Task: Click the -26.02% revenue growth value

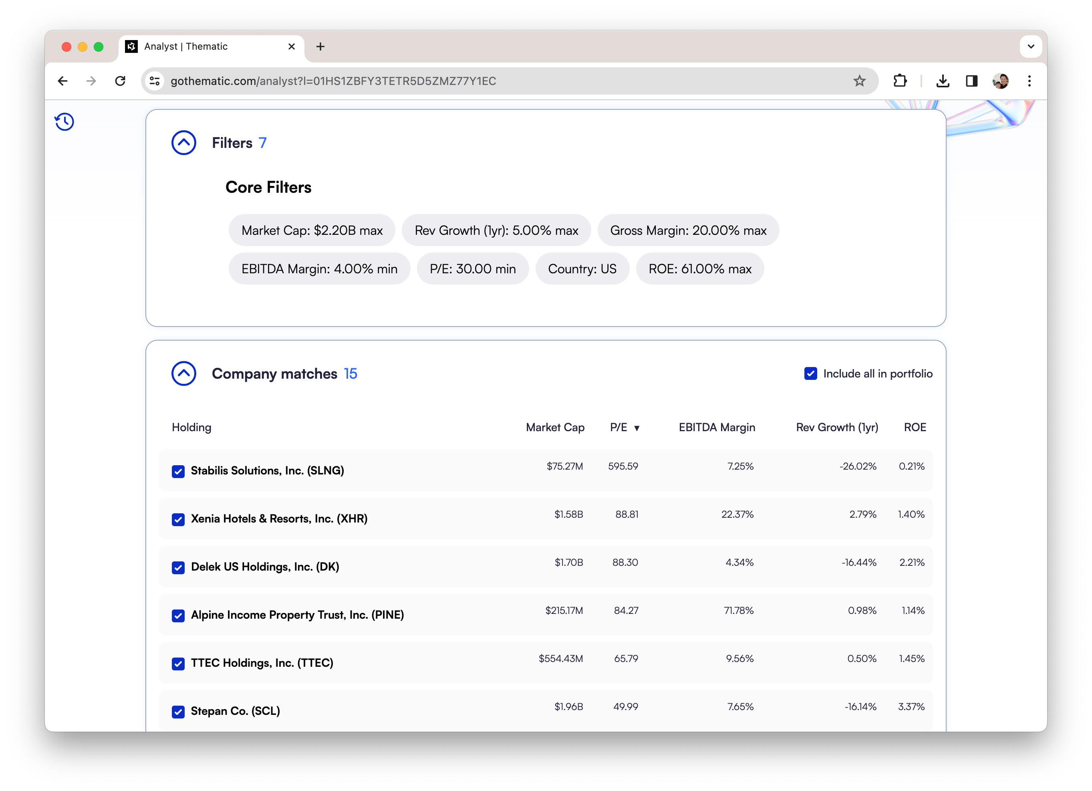Action: pos(858,466)
